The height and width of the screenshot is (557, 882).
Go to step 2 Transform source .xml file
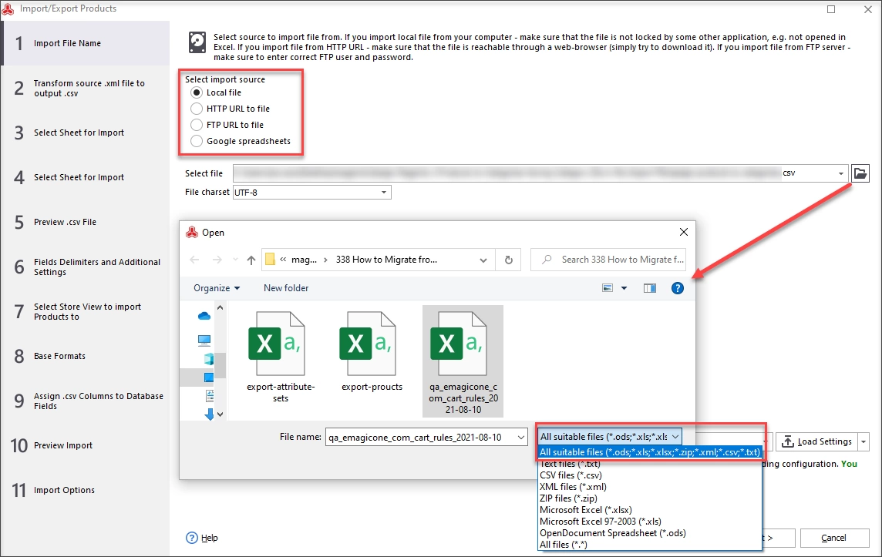click(86, 89)
